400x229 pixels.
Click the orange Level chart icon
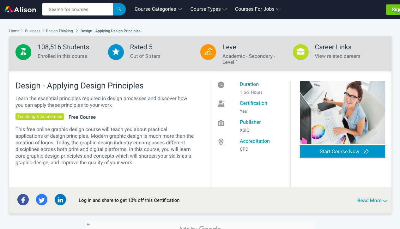208,52
